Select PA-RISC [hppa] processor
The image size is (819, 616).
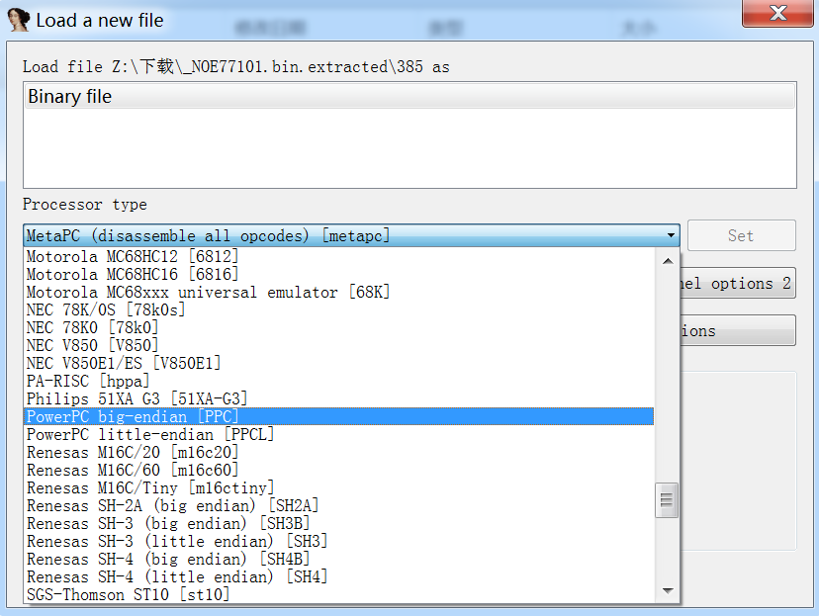pyautogui.click(x=88, y=381)
